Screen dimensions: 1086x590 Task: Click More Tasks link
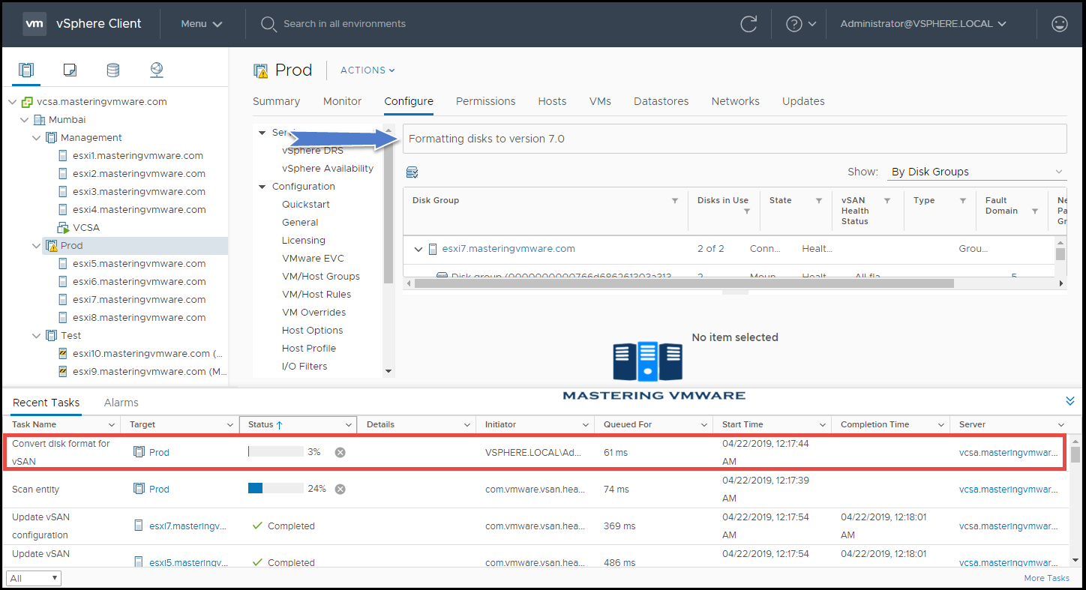(x=1047, y=578)
